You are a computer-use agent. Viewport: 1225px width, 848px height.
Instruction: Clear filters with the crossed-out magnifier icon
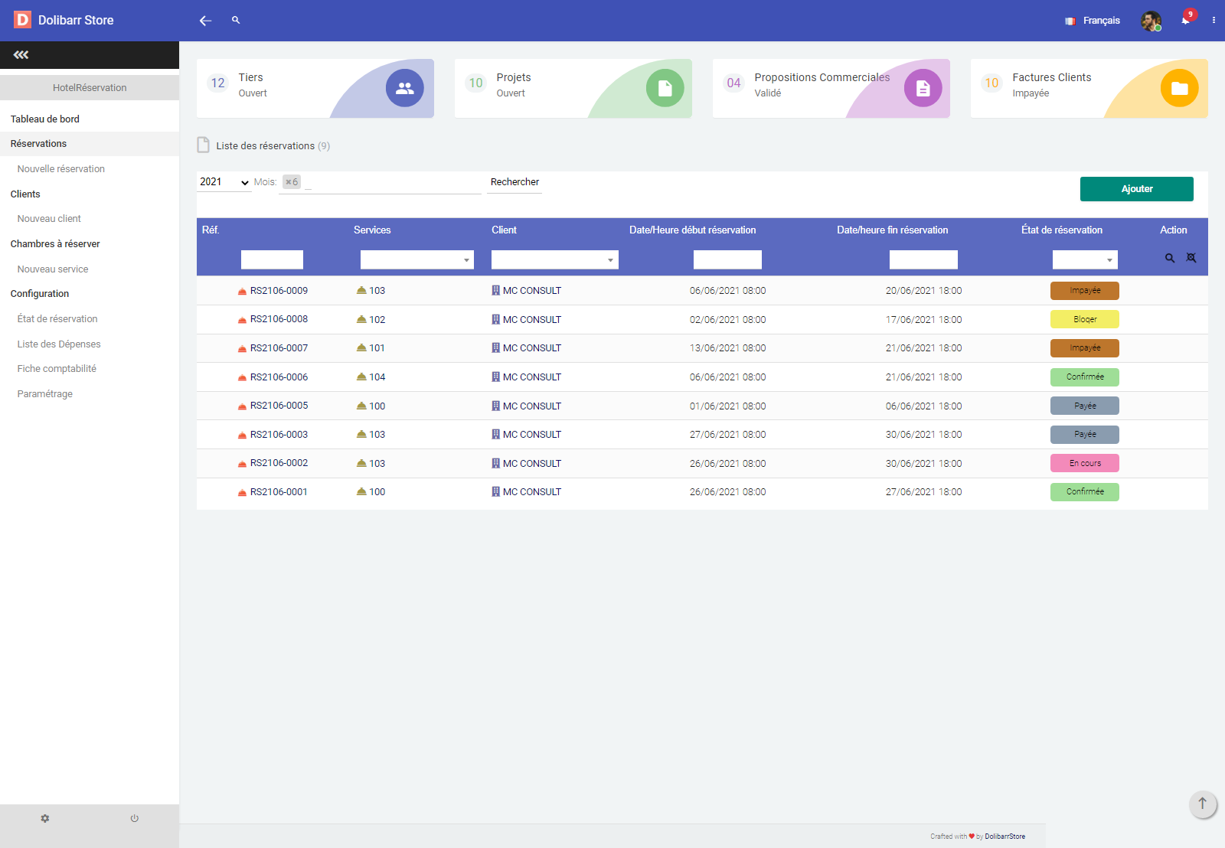(x=1191, y=258)
